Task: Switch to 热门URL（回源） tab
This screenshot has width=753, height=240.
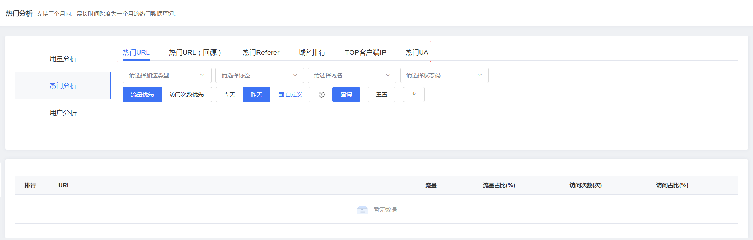Action: tap(195, 53)
